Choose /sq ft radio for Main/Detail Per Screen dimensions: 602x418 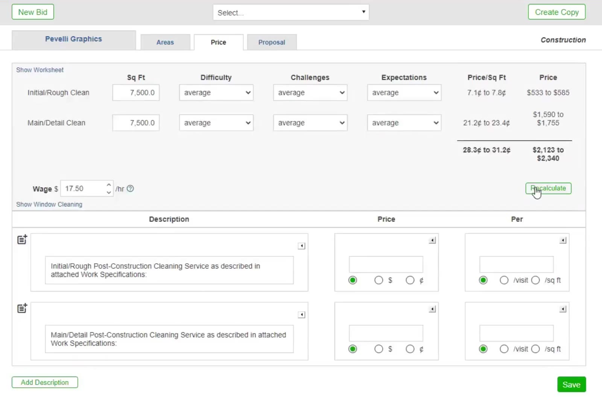[x=535, y=349]
